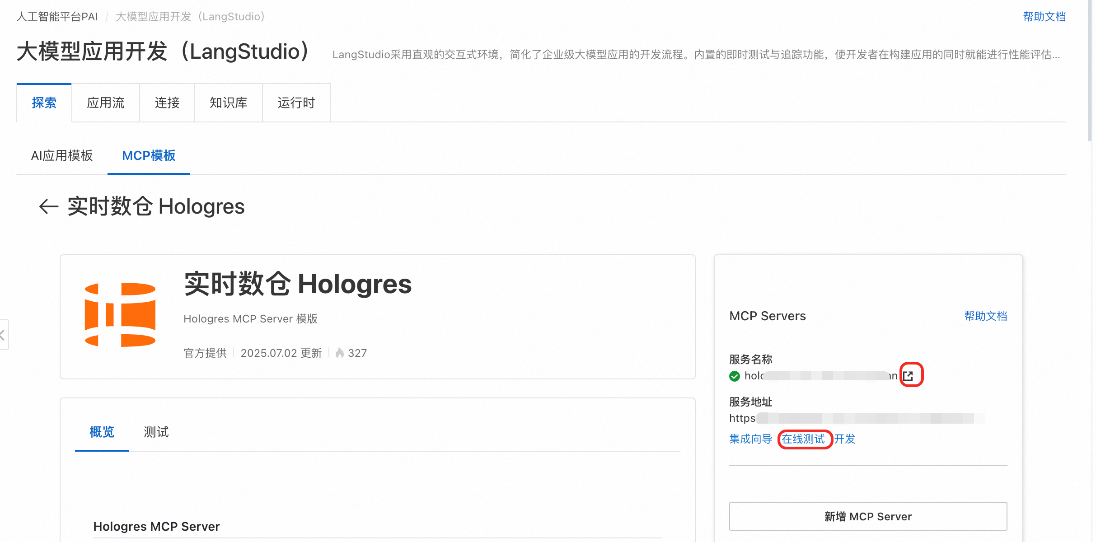Show the 概览 tab content
Screen dimensions: 1096x542
[x=102, y=432]
